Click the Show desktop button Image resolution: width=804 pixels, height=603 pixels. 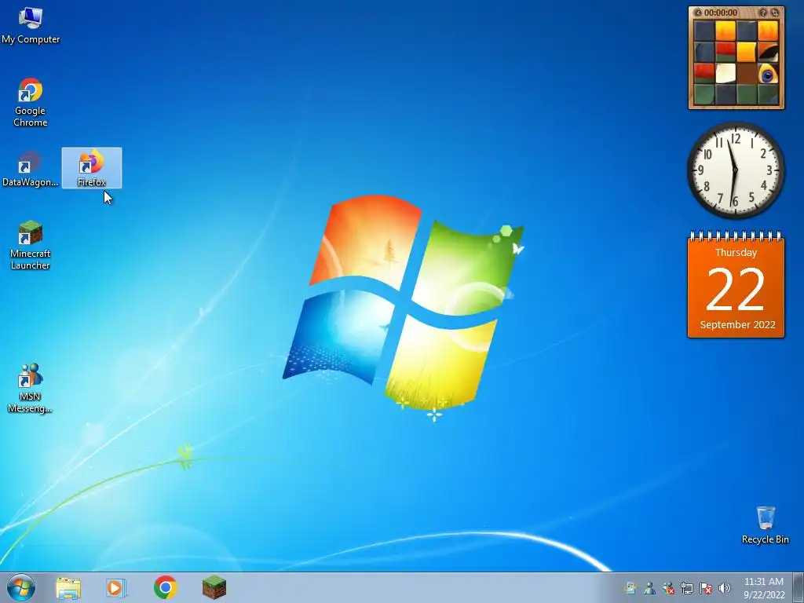(799, 587)
